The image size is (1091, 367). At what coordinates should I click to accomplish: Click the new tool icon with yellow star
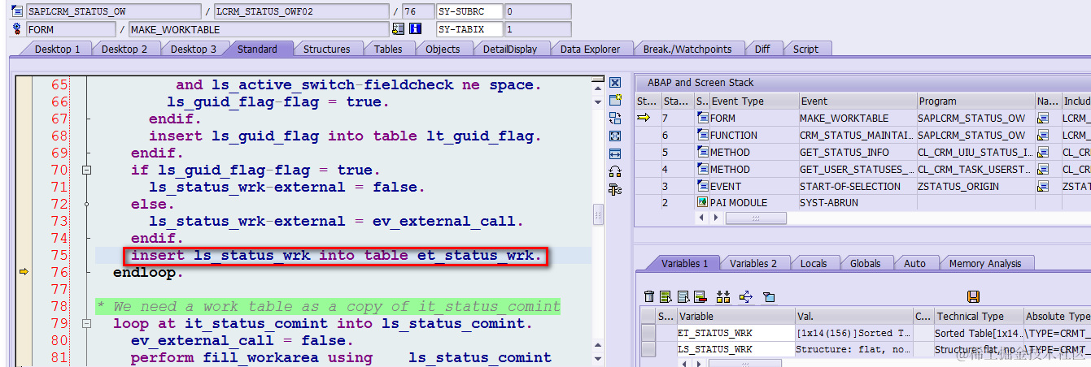(x=615, y=100)
